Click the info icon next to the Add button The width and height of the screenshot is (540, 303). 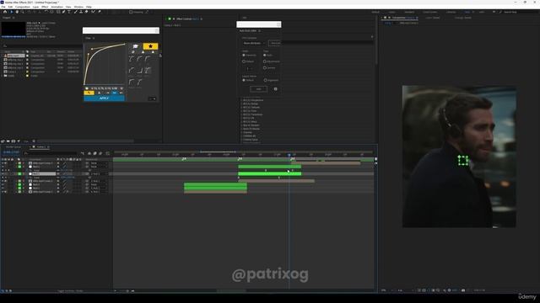tap(276, 89)
